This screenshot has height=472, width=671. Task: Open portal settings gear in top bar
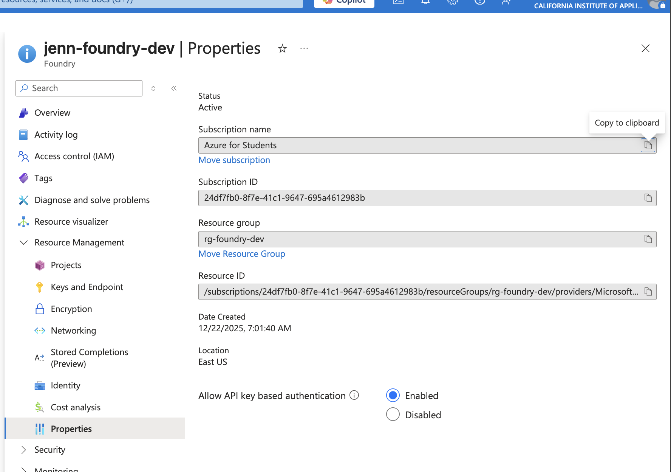click(x=453, y=2)
